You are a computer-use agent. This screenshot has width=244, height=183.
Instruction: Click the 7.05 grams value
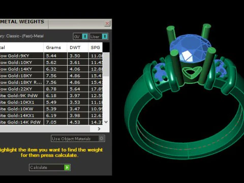point(51,122)
